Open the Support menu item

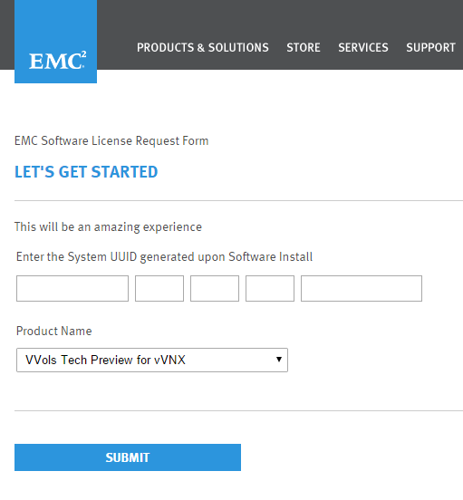coord(430,47)
